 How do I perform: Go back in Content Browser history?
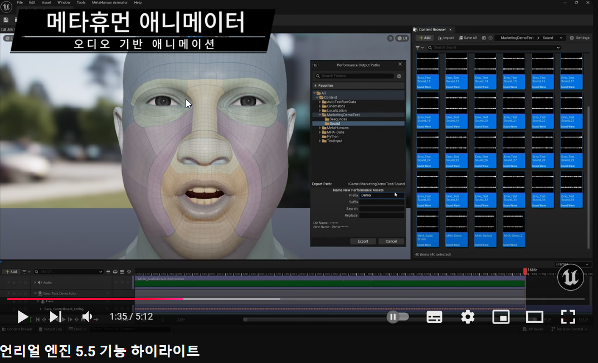point(484,38)
